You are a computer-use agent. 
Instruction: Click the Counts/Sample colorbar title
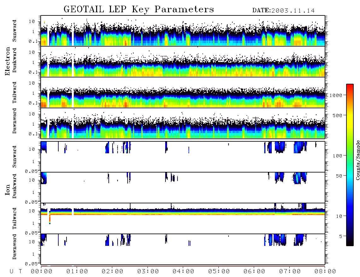(358, 160)
